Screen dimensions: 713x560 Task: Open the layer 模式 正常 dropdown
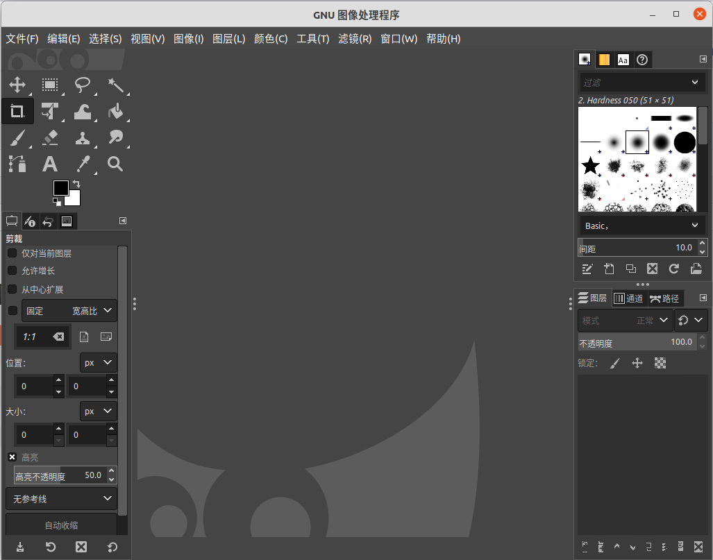pyautogui.click(x=625, y=320)
